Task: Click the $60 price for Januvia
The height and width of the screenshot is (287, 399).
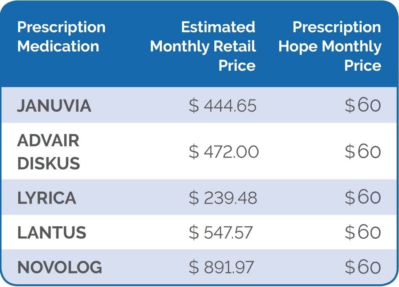Action: [x=363, y=106]
